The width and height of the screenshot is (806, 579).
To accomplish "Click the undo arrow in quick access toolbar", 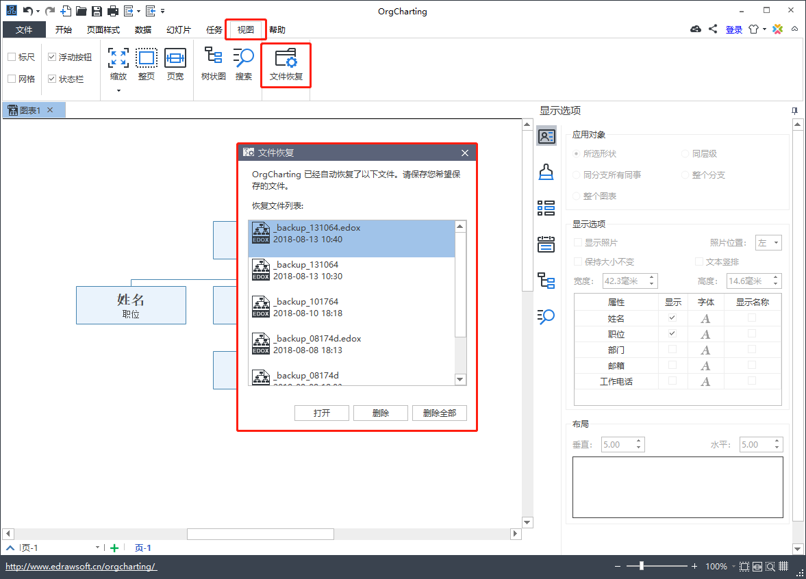I will pos(28,11).
